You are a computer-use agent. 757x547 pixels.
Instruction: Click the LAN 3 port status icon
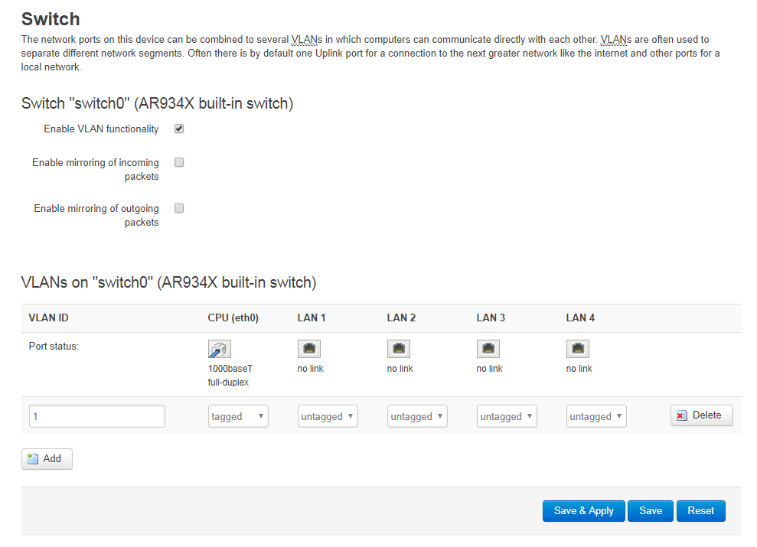tap(488, 349)
